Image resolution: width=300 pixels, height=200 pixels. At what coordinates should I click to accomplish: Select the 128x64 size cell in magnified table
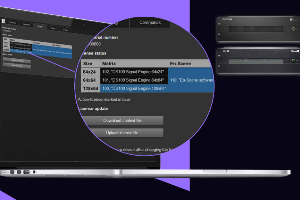click(x=91, y=89)
